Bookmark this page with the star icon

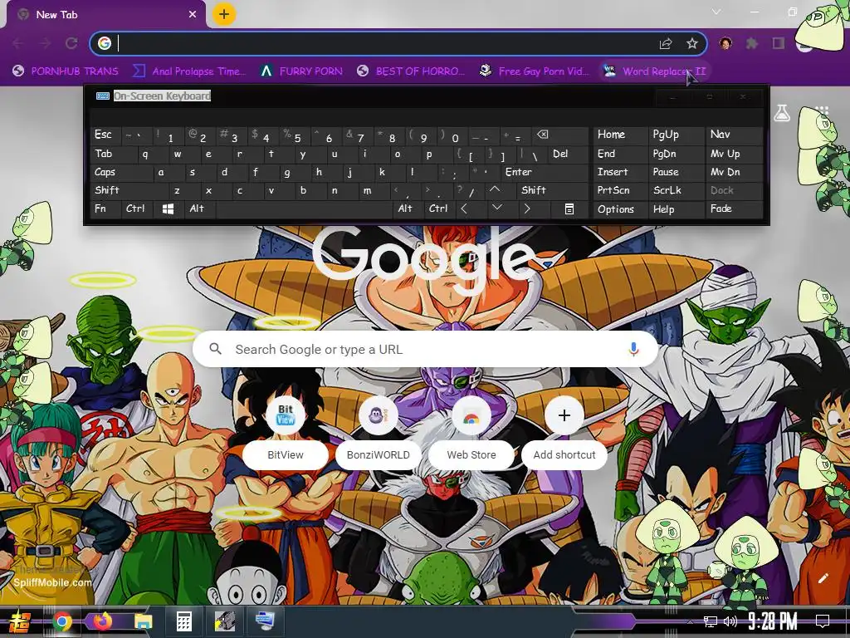click(x=691, y=43)
